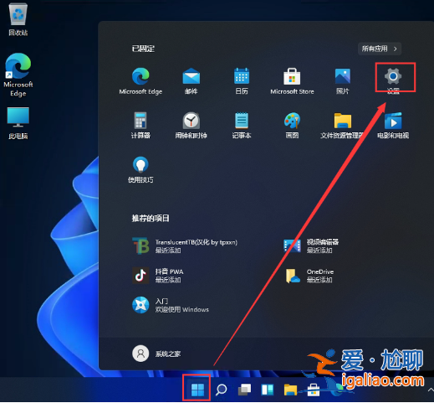Select Microsoft Edge desktop shortcut
This screenshot has height=403, width=434.
pos(18,75)
